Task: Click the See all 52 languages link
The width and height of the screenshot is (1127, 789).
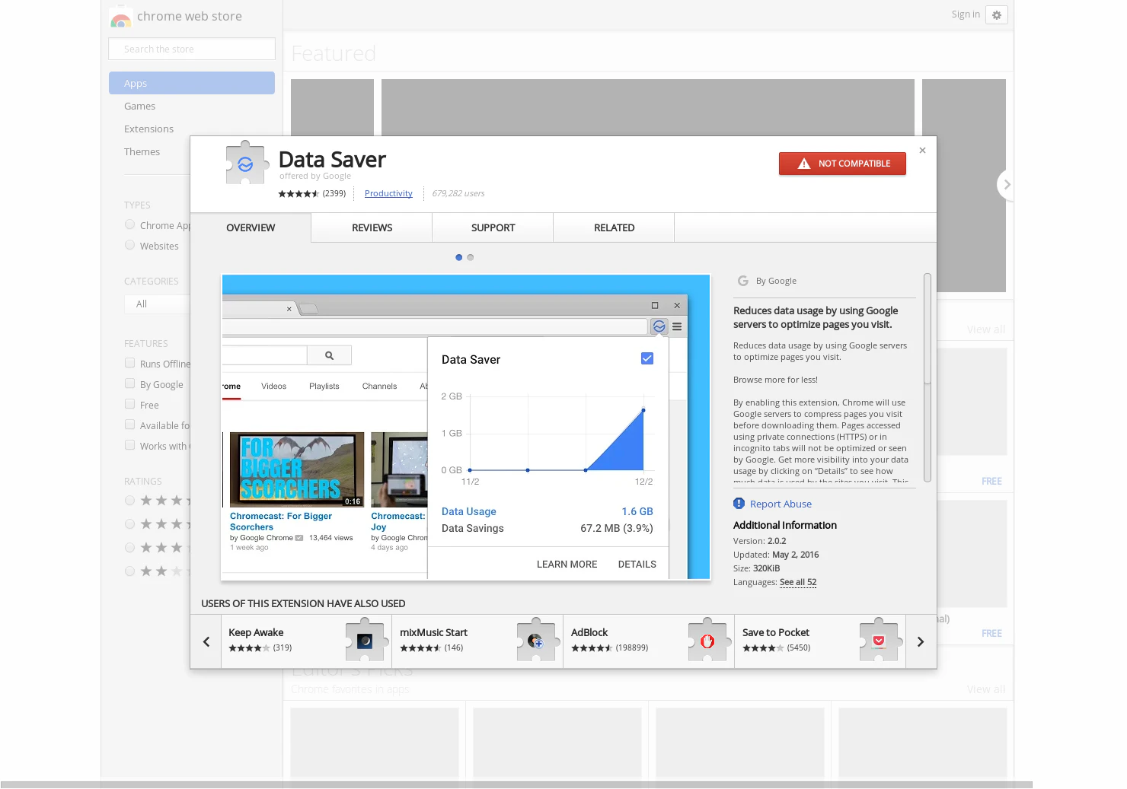Action: click(x=798, y=582)
